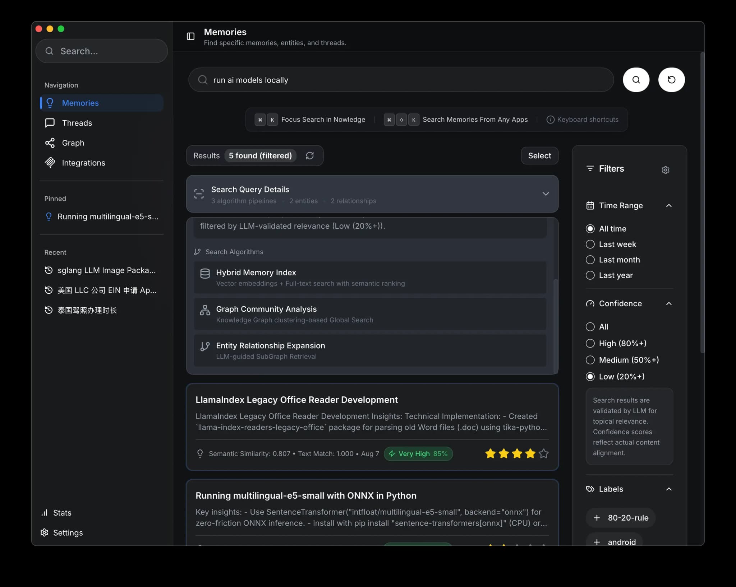Open Stats in the sidebar

pyautogui.click(x=62, y=513)
